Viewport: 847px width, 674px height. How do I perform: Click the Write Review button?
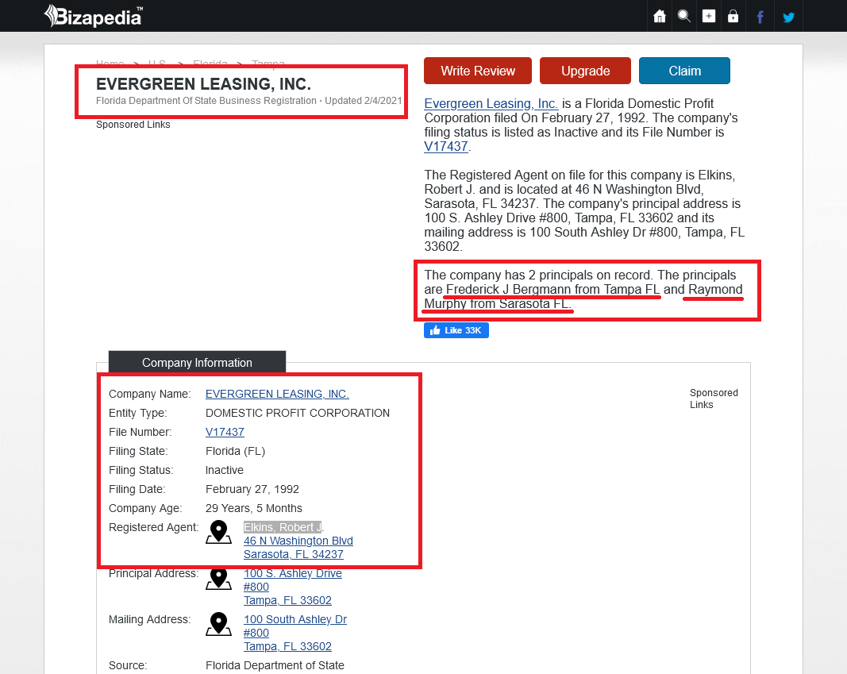tap(478, 71)
